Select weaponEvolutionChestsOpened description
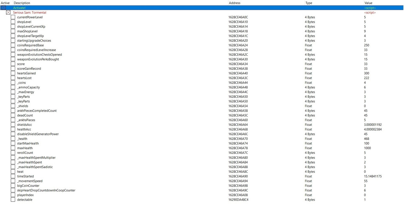 point(39,55)
